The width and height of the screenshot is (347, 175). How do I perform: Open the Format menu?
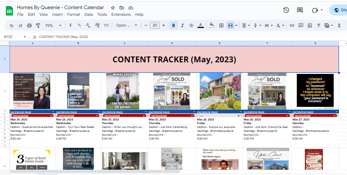pyautogui.click(x=74, y=14)
